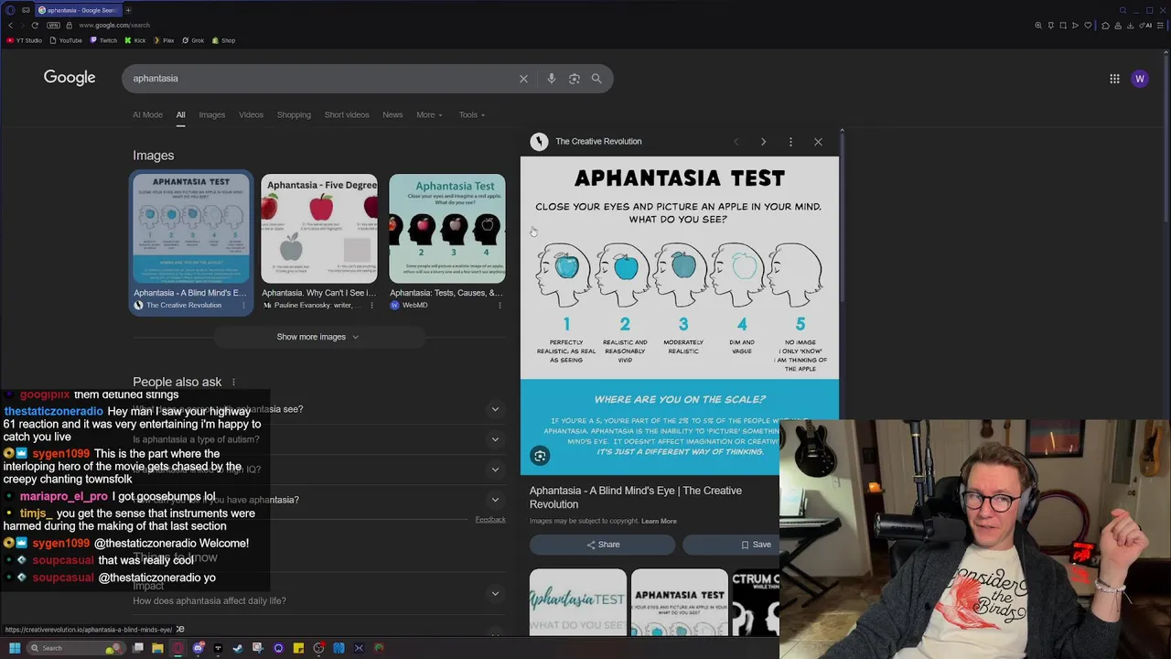
Task: Click the Windows taskbar Search box
Action: 76,648
